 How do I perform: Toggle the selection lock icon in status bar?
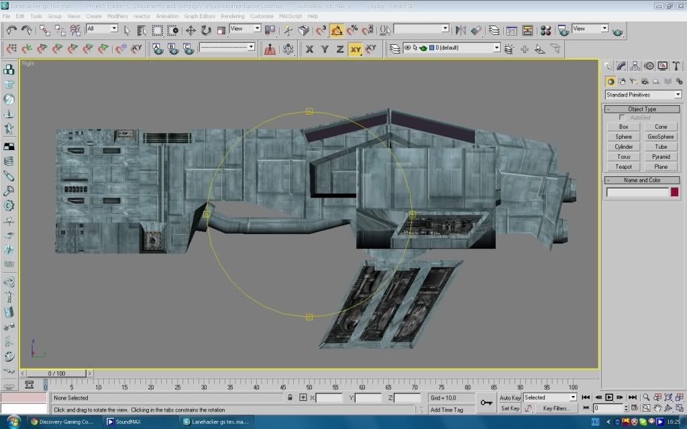point(290,397)
